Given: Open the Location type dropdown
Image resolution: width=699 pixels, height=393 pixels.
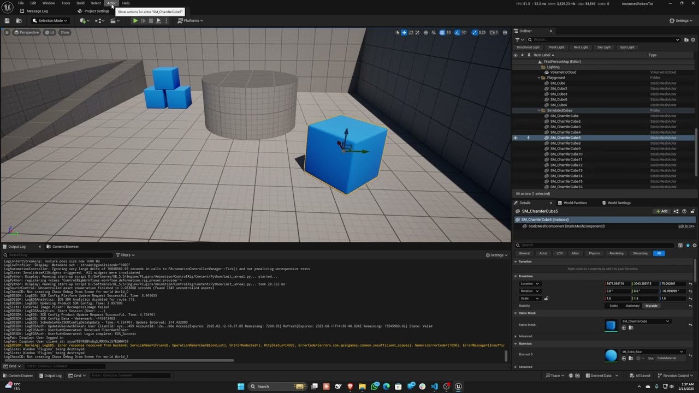Looking at the screenshot, I should click(530, 284).
